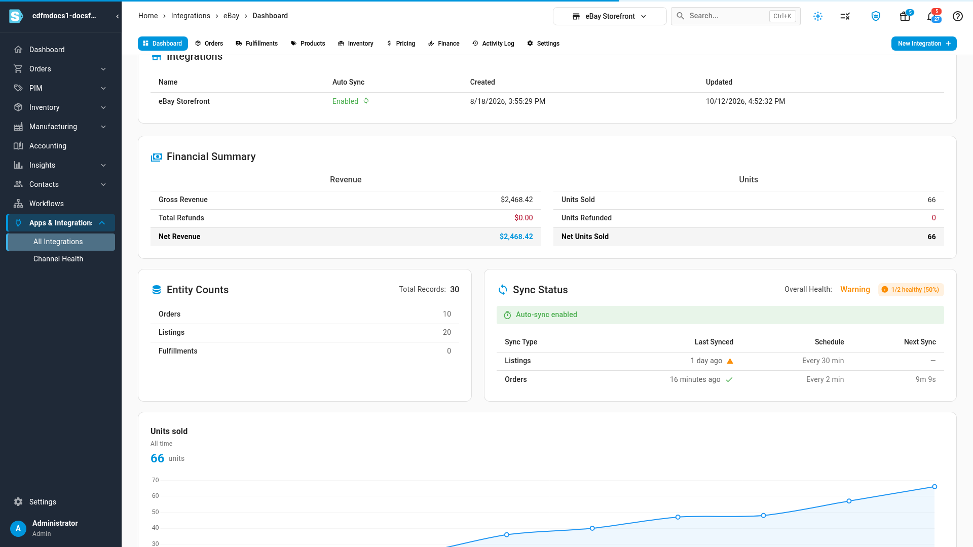Open the eBay Storefront selector dropdown
Image resolution: width=973 pixels, height=547 pixels.
[x=610, y=16]
